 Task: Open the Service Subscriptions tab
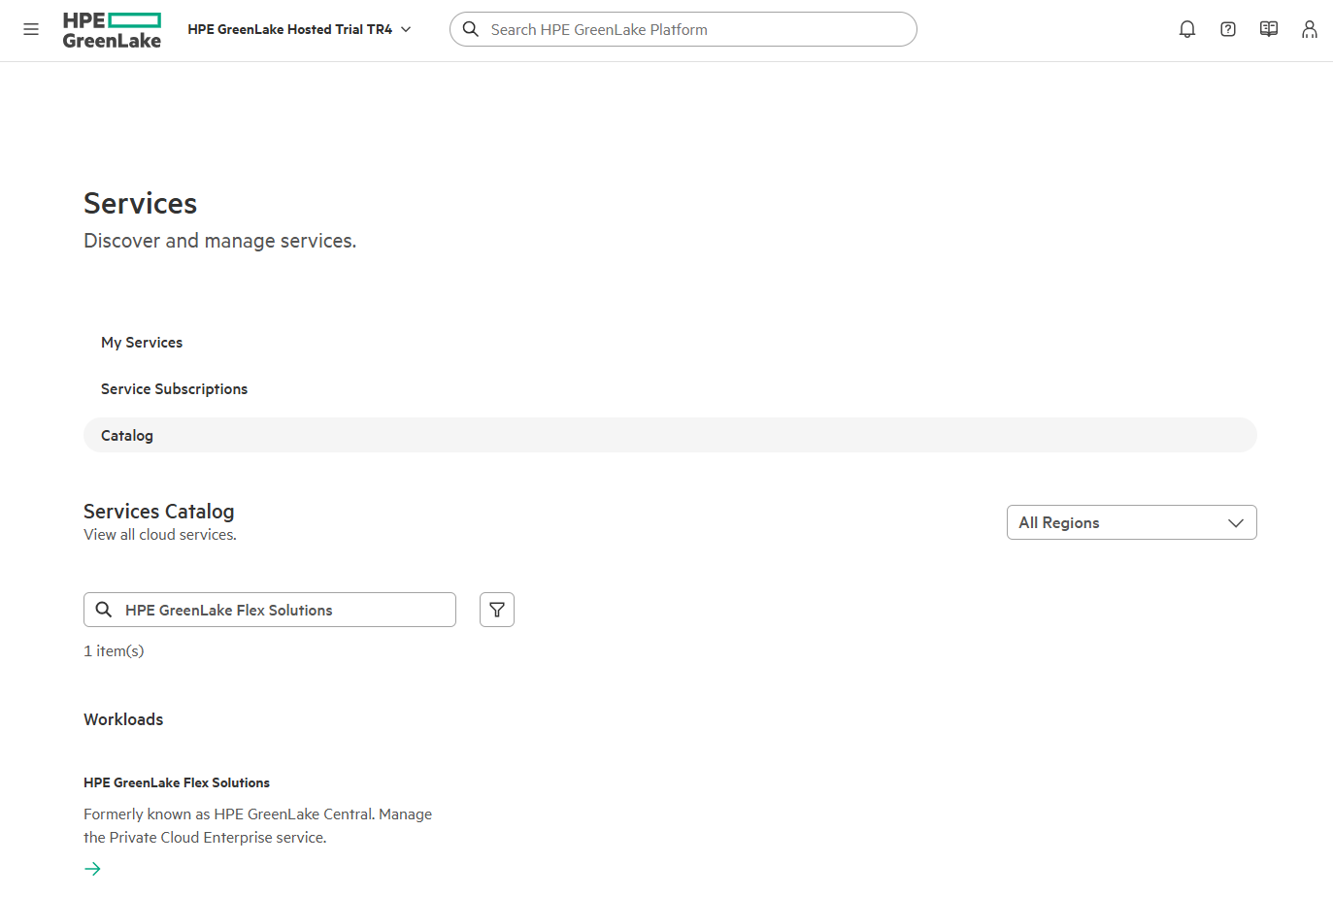click(174, 388)
